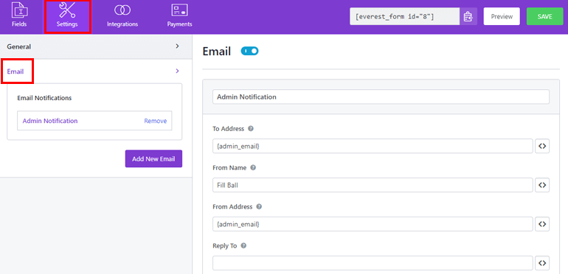Save the form with the SAVE button
The height and width of the screenshot is (274, 568).
tap(545, 17)
